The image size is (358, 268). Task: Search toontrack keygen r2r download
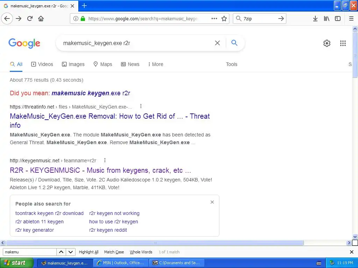pos(49,213)
